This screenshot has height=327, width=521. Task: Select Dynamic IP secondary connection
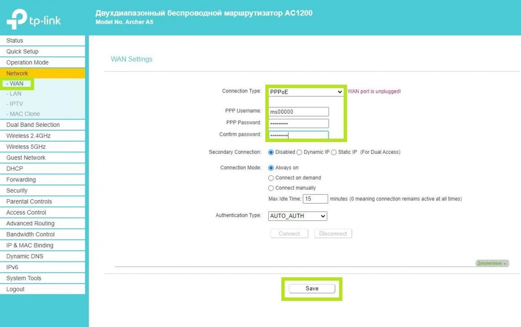pyautogui.click(x=299, y=152)
